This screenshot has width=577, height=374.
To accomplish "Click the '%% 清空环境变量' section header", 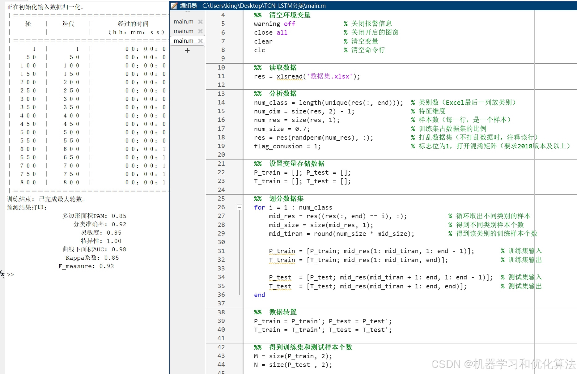I will click(282, 15).
